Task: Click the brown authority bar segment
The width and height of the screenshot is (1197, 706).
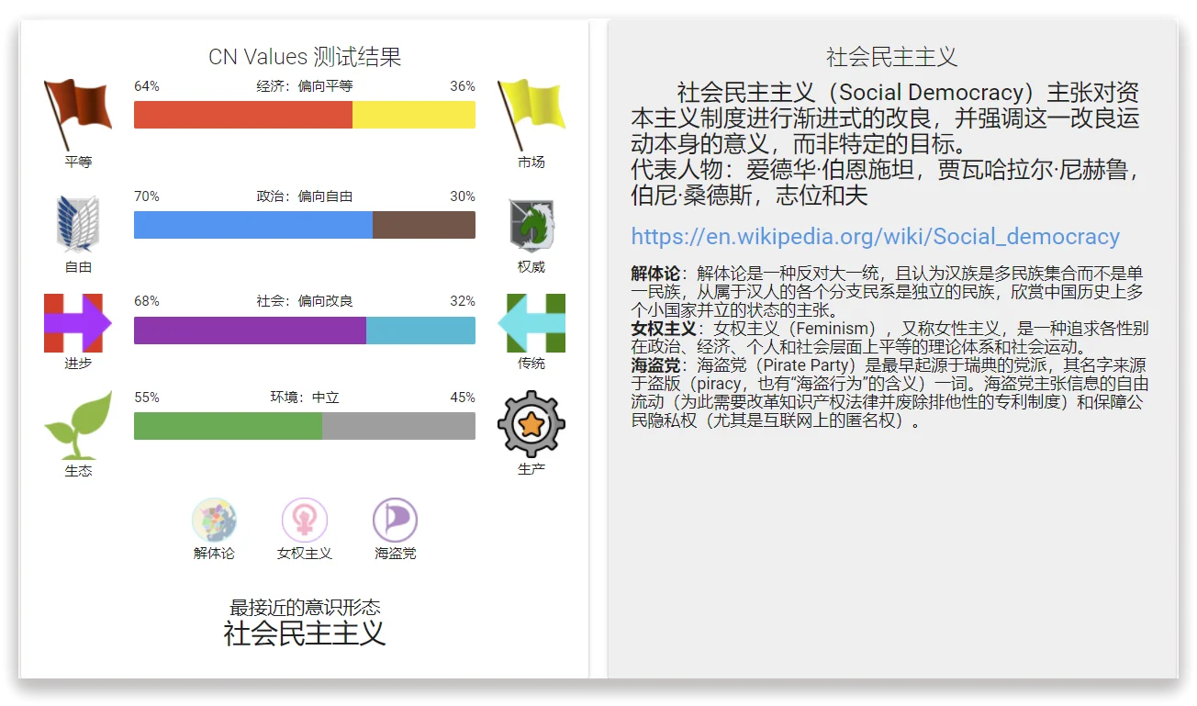Action: click(423, 225)
